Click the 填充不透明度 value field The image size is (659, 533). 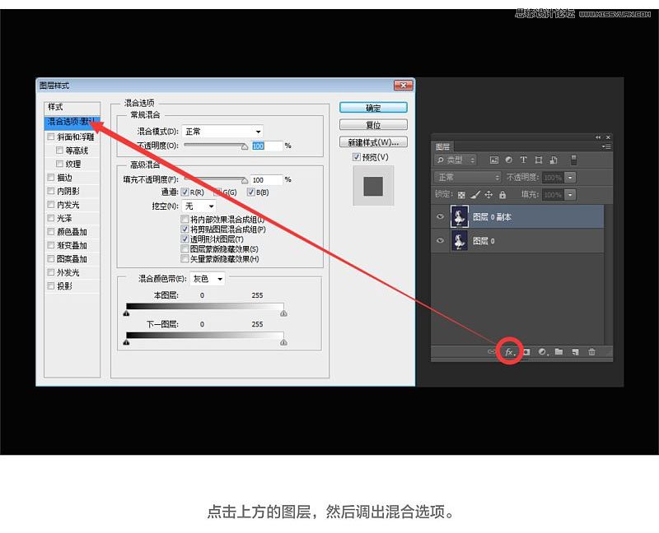(x=267, y=179)
